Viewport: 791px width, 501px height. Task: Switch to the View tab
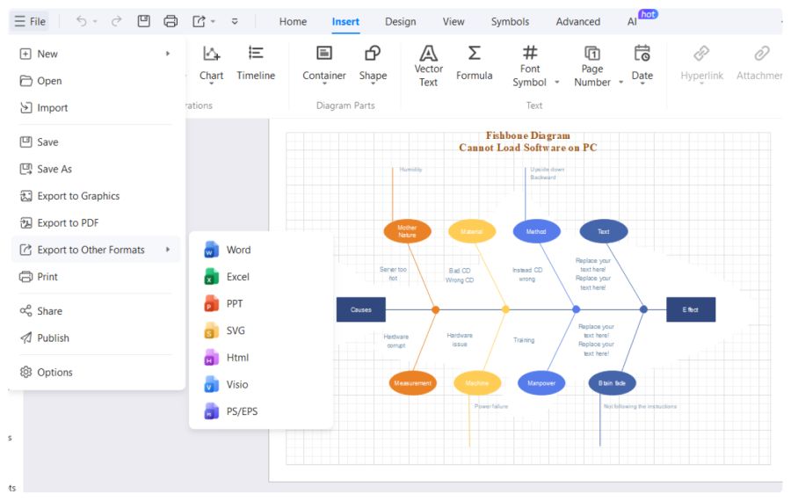pyautogui.click(x=453, y=22)
